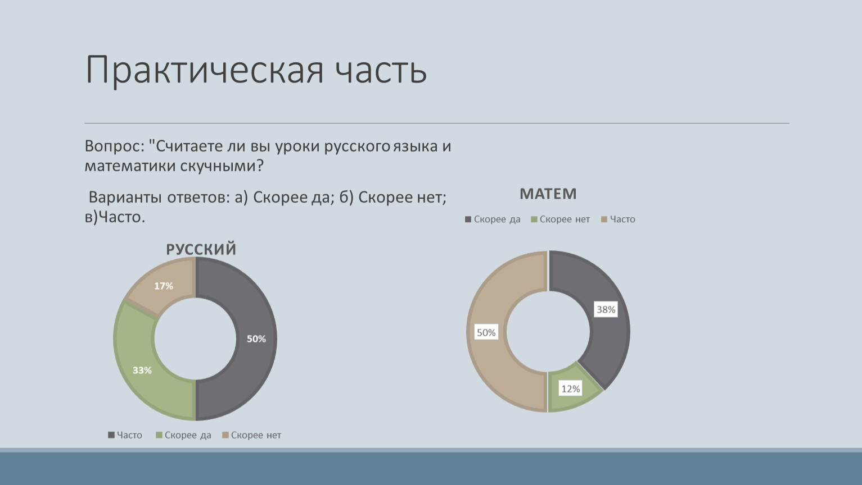Viewport: 862px width, 485px height.
Task: Click the empty center hole of the Матем donut chart
Action: 548,332
